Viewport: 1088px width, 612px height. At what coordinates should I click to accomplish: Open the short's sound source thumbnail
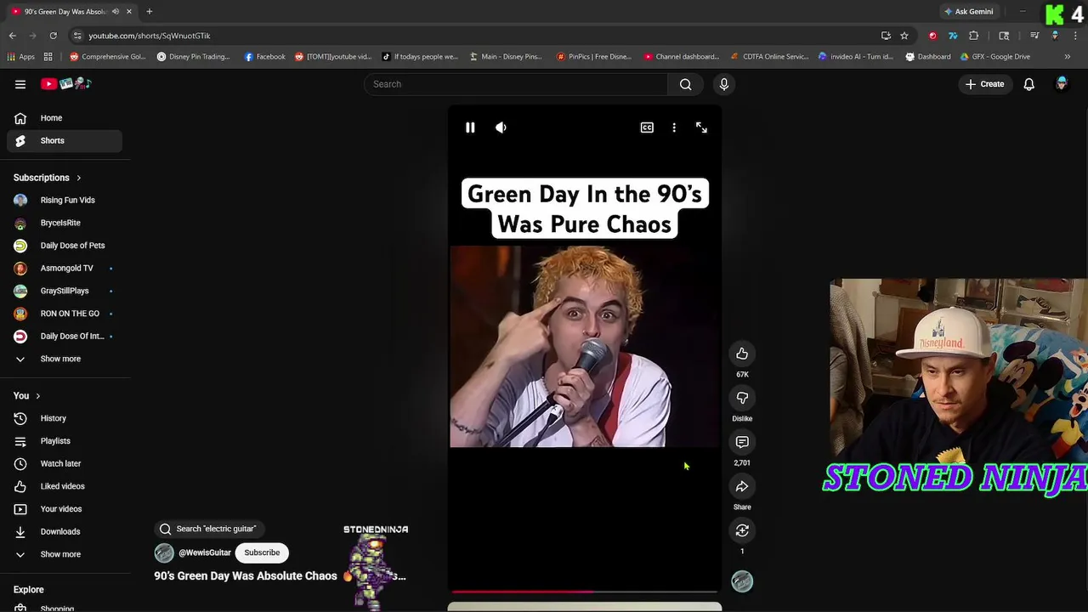coord(742,581)
